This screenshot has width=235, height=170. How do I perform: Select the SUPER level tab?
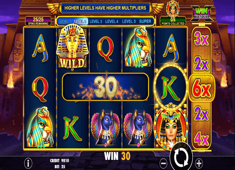pos(145,21)
